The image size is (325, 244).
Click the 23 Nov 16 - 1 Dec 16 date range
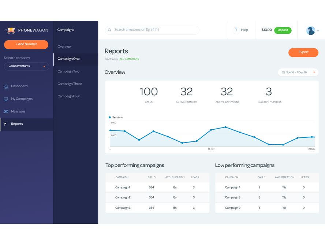click(x=294, y=73)
